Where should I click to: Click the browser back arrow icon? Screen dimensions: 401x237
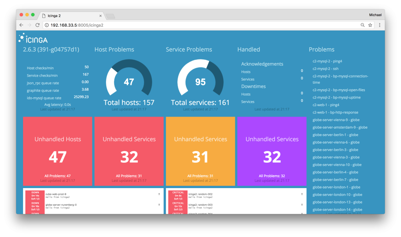tap(21, 25)
